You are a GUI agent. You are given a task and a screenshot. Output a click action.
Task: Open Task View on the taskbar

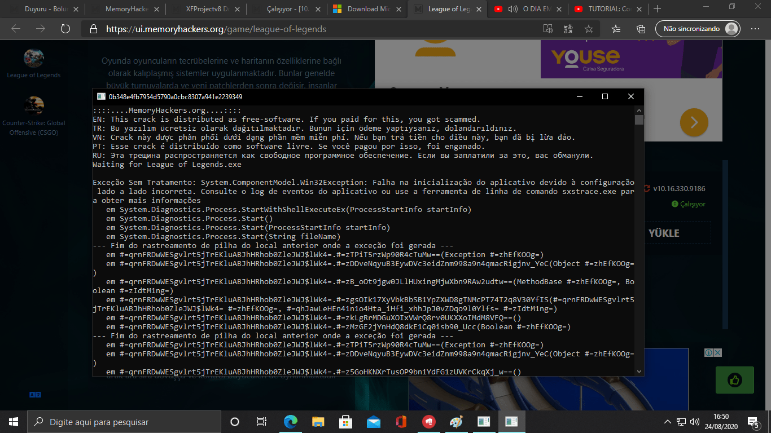point(261,422)
